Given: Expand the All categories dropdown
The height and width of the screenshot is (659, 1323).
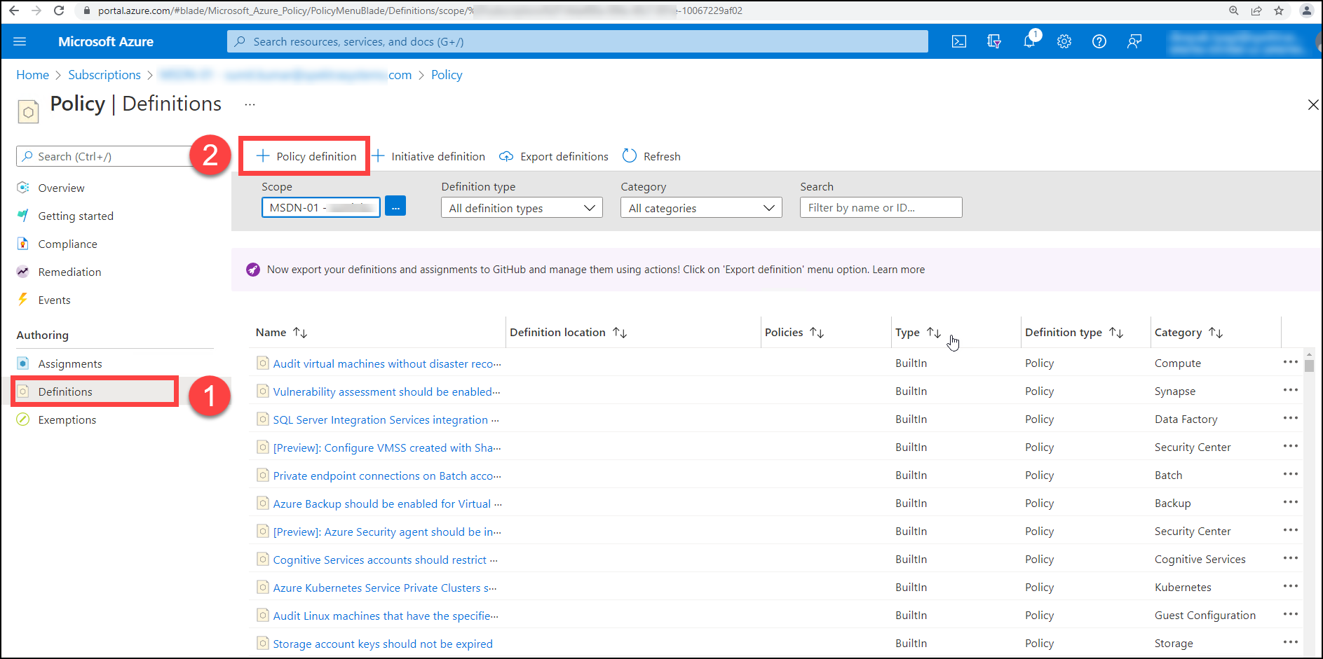Looking at the screenshot, I should [x=701, y=208].
